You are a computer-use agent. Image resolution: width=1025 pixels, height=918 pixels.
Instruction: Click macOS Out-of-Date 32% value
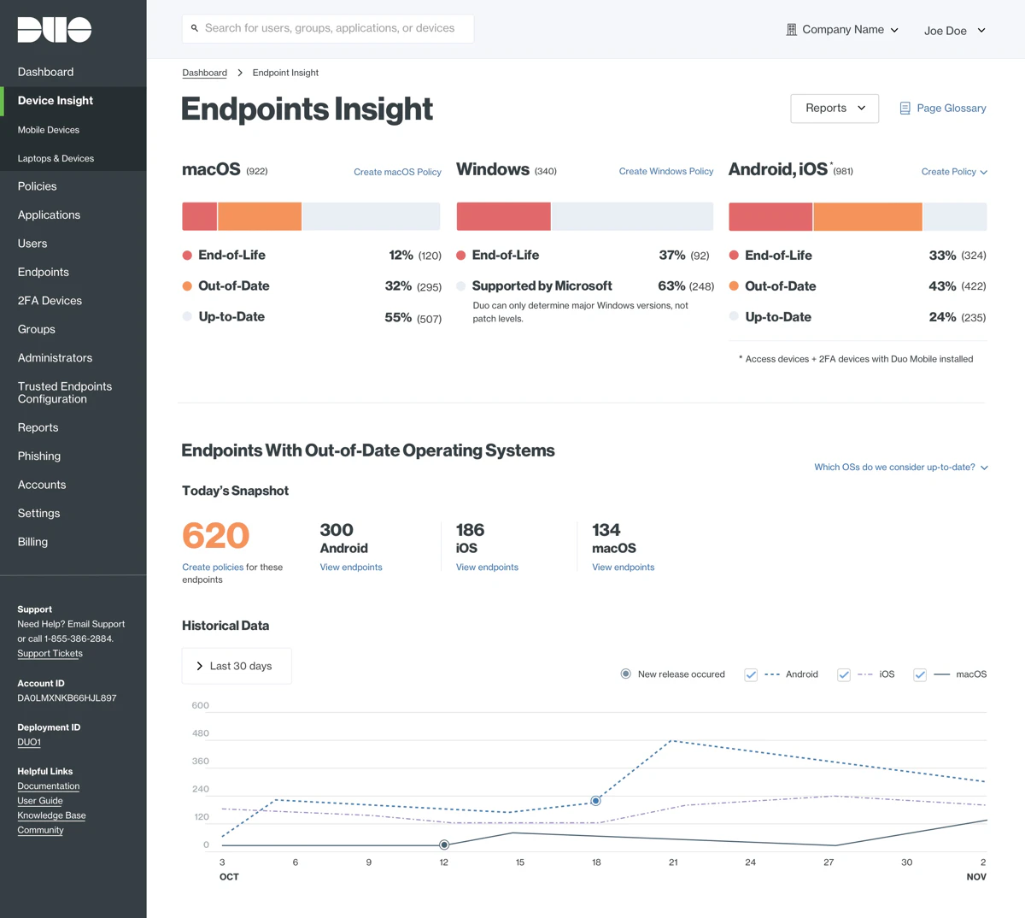click(398, 286)
